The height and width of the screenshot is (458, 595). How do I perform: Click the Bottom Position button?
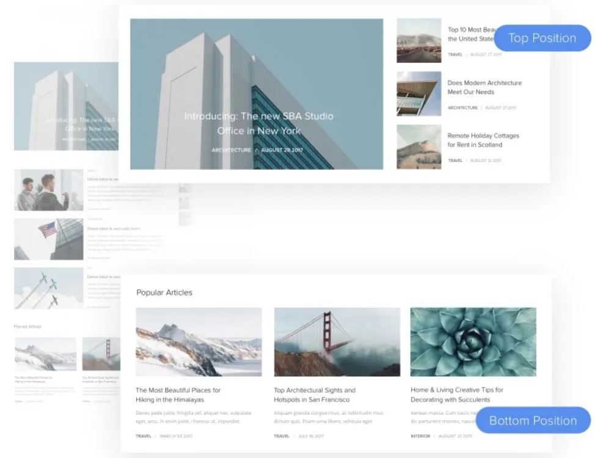[533, 420]
